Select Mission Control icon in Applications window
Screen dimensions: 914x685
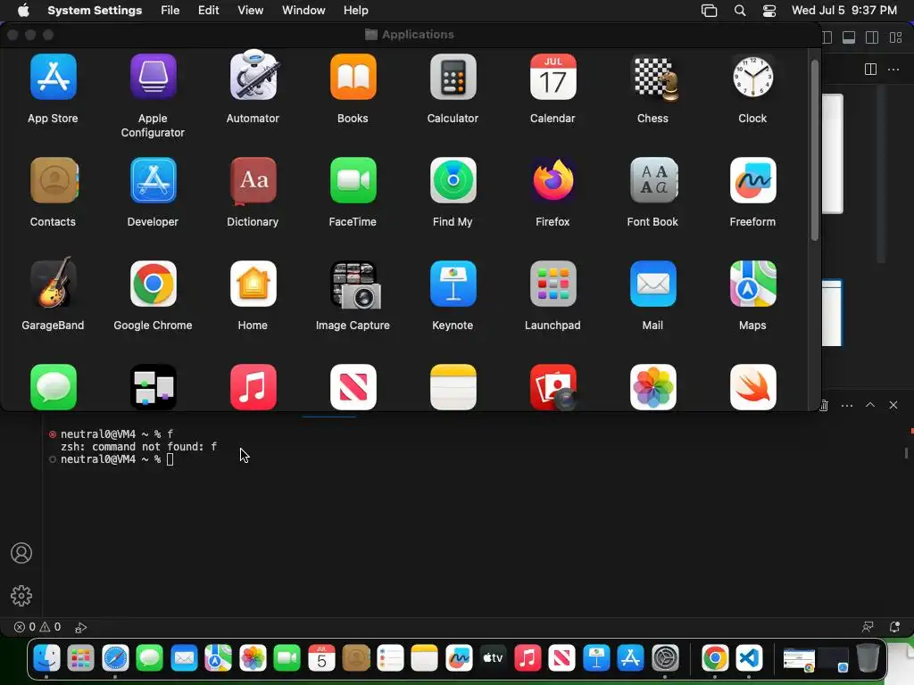point(154,387)
